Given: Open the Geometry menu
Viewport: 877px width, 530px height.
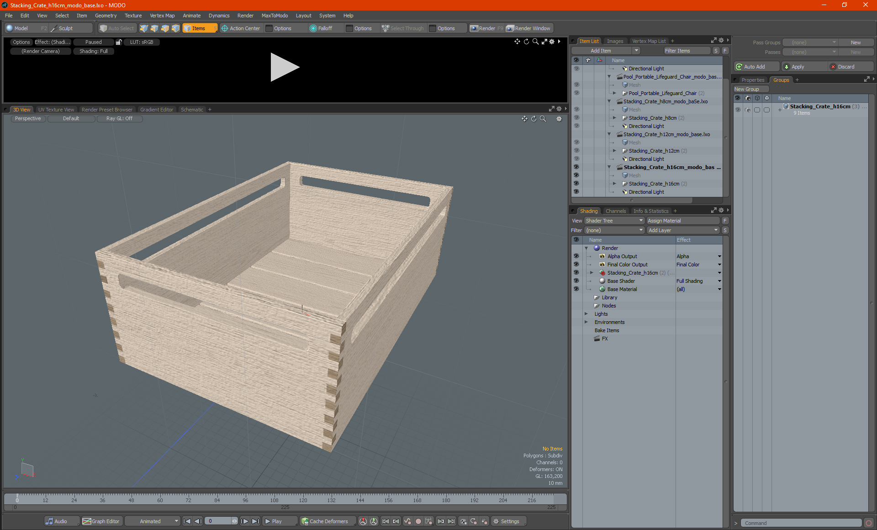Looking at the screenshot, I should tap(106, 16).
